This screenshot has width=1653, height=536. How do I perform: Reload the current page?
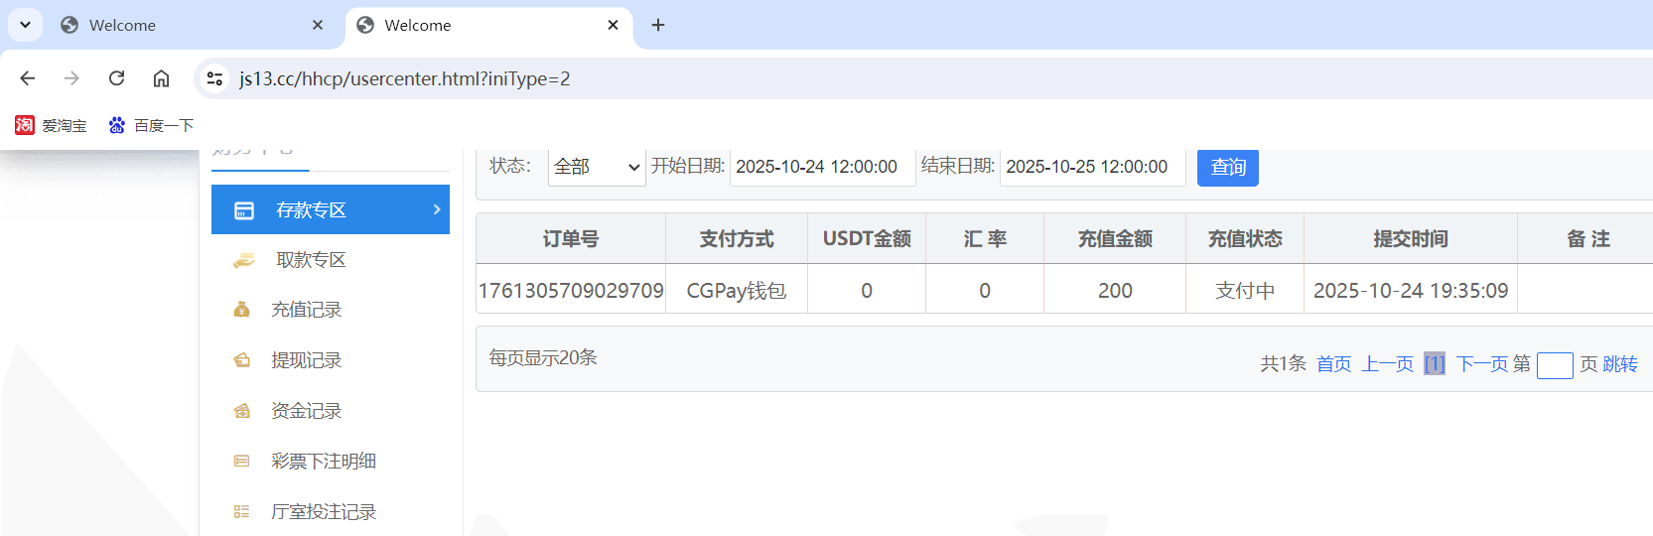pyautogui.click(x=116, y=78)
